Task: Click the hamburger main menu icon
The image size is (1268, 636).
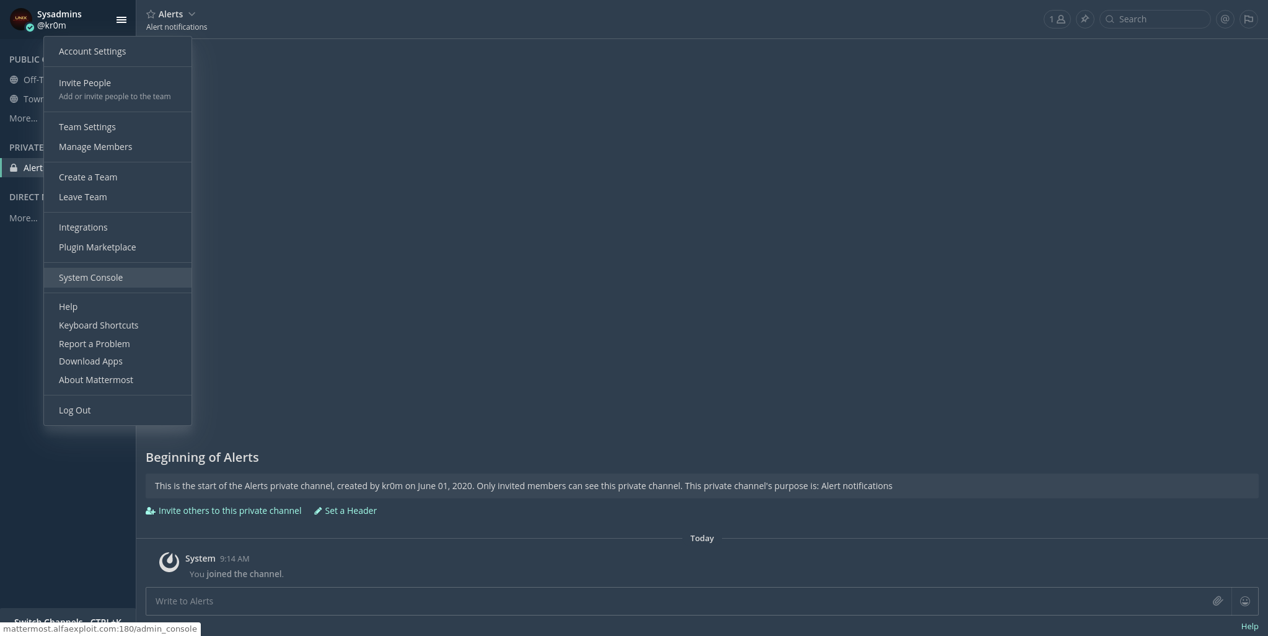Action: pyautogui.click(x=121, y=20)
